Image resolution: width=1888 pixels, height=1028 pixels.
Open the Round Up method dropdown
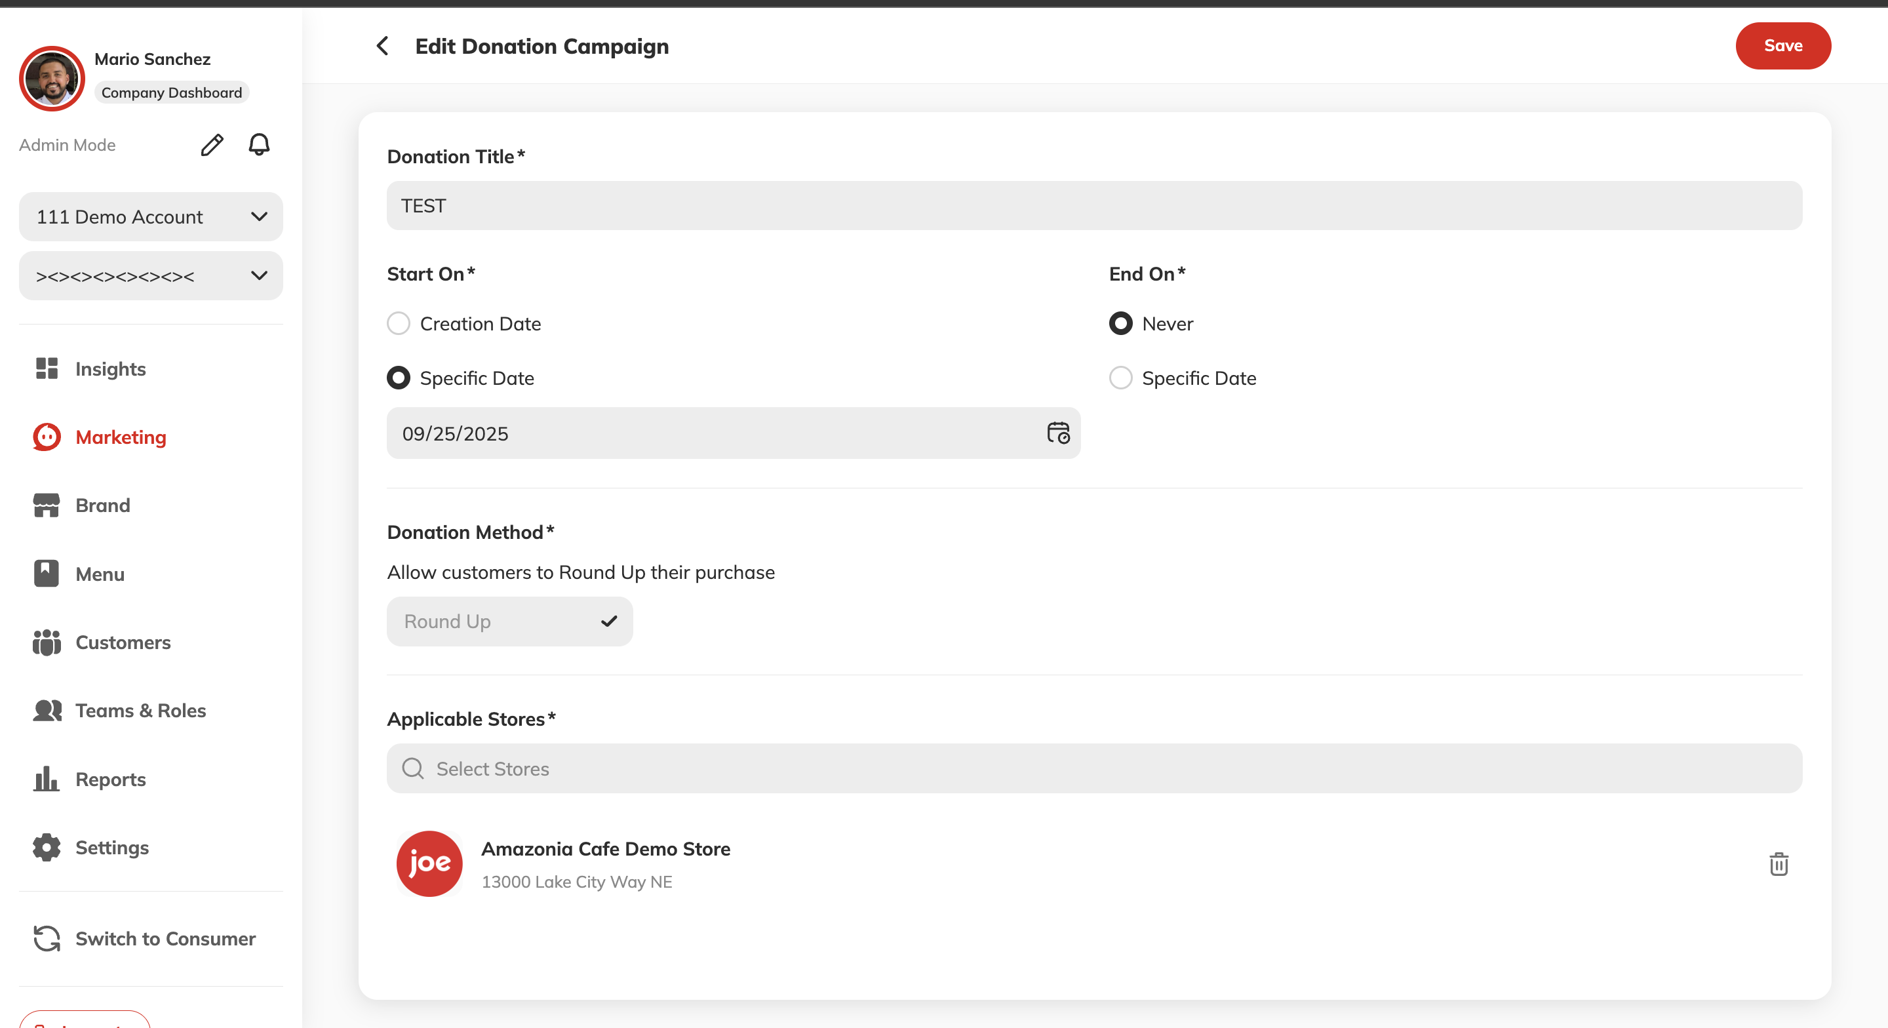pyautogui.click(x=509, y=620)
